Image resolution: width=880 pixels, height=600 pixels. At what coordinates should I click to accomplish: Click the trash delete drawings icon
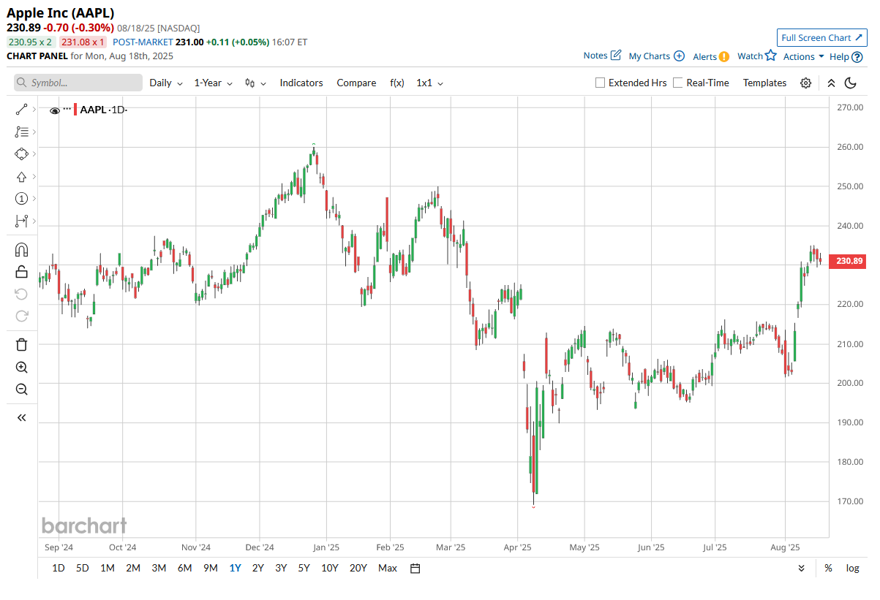[21, 345]
